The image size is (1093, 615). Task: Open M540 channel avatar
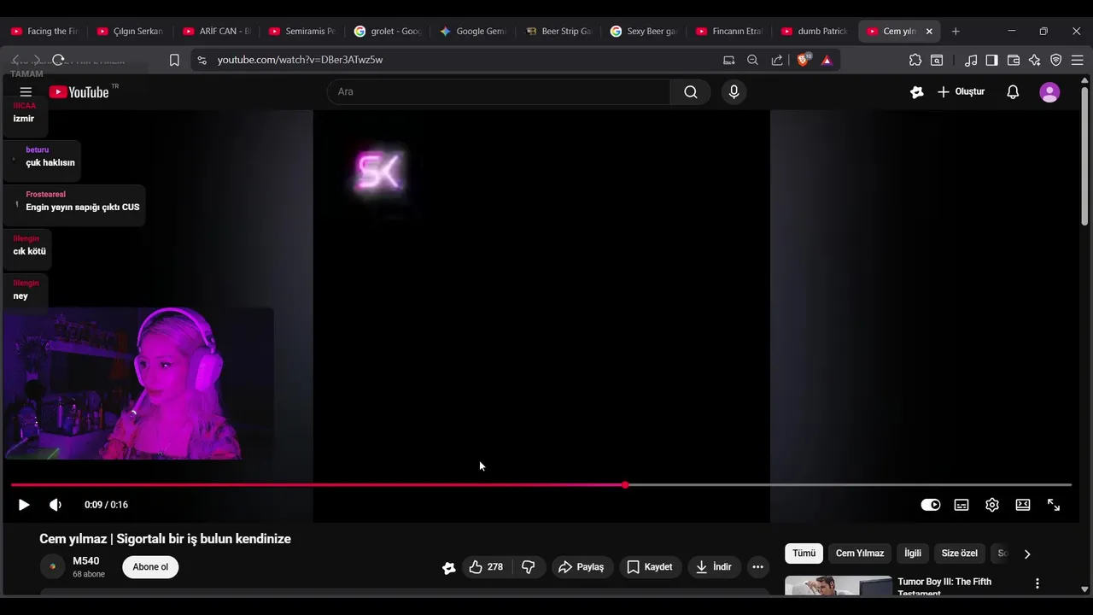pyautogui.click(x=52, y=567)
